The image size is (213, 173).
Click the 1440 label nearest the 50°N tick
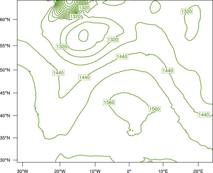click(x=58, y=73)
